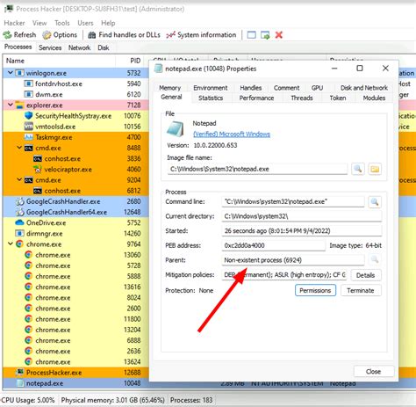Open the Verified Microsoft Windows link
The image size is (416, 407).
tap(232, 134)
